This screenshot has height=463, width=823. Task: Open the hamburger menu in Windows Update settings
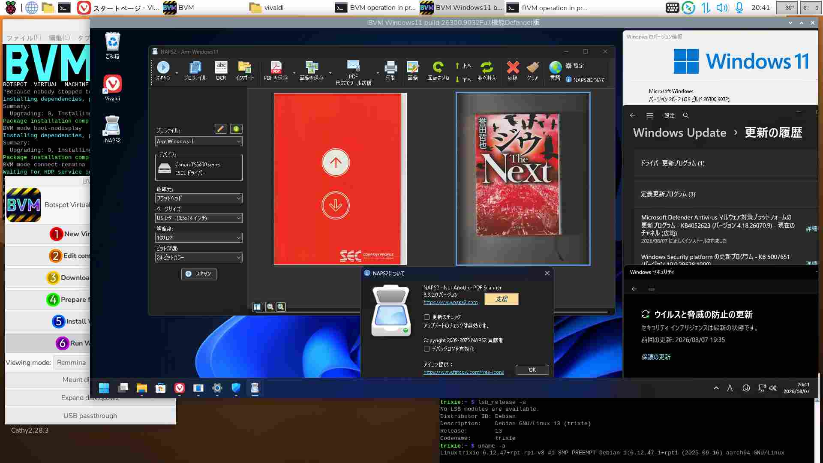[650, 116]
